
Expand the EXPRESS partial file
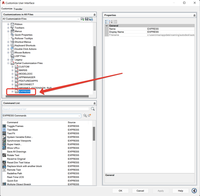12,92
